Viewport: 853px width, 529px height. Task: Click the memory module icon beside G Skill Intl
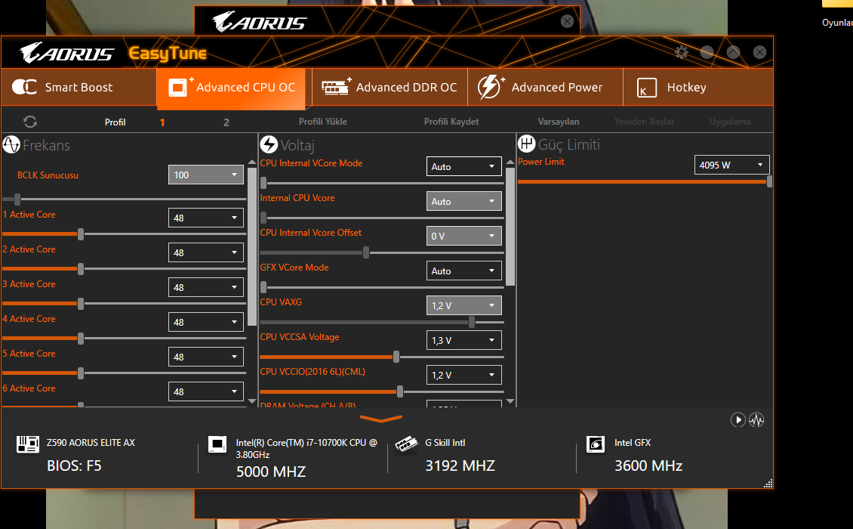406,444
